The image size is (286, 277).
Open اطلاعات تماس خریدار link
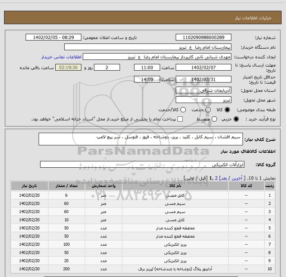(x=61, y=57)
